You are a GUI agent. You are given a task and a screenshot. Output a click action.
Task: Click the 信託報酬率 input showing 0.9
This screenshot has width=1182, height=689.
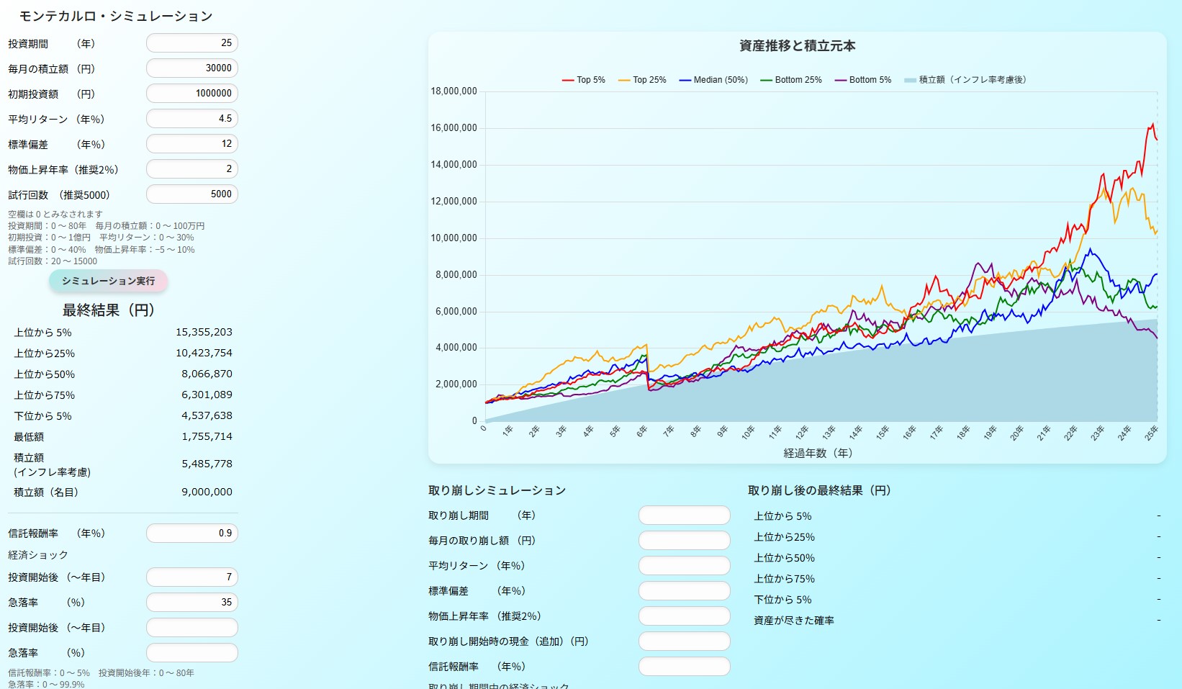191,533
